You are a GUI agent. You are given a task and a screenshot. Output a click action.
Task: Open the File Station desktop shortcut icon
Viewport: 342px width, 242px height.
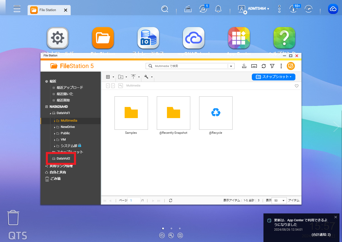tap(103, 38)
